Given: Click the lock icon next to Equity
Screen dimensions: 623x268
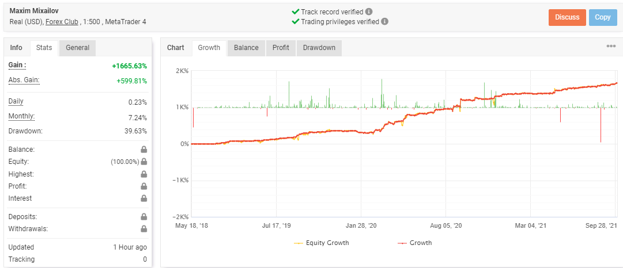Looking at the screenshot, I should click(144, 162).
